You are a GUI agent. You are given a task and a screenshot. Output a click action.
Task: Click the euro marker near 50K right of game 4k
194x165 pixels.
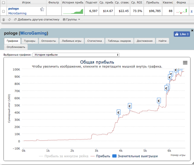click(130, 106)
